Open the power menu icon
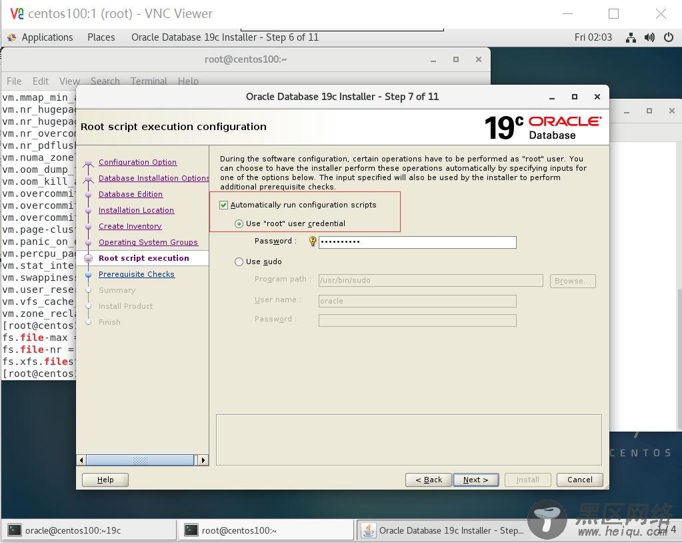 [669, 37]
